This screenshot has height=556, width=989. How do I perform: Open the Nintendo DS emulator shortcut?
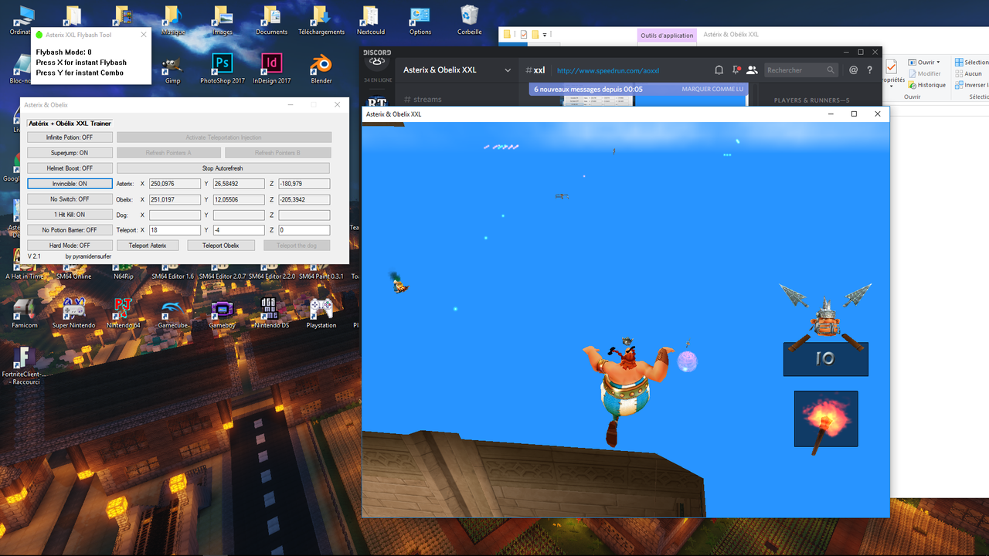[x=271, y=314]
